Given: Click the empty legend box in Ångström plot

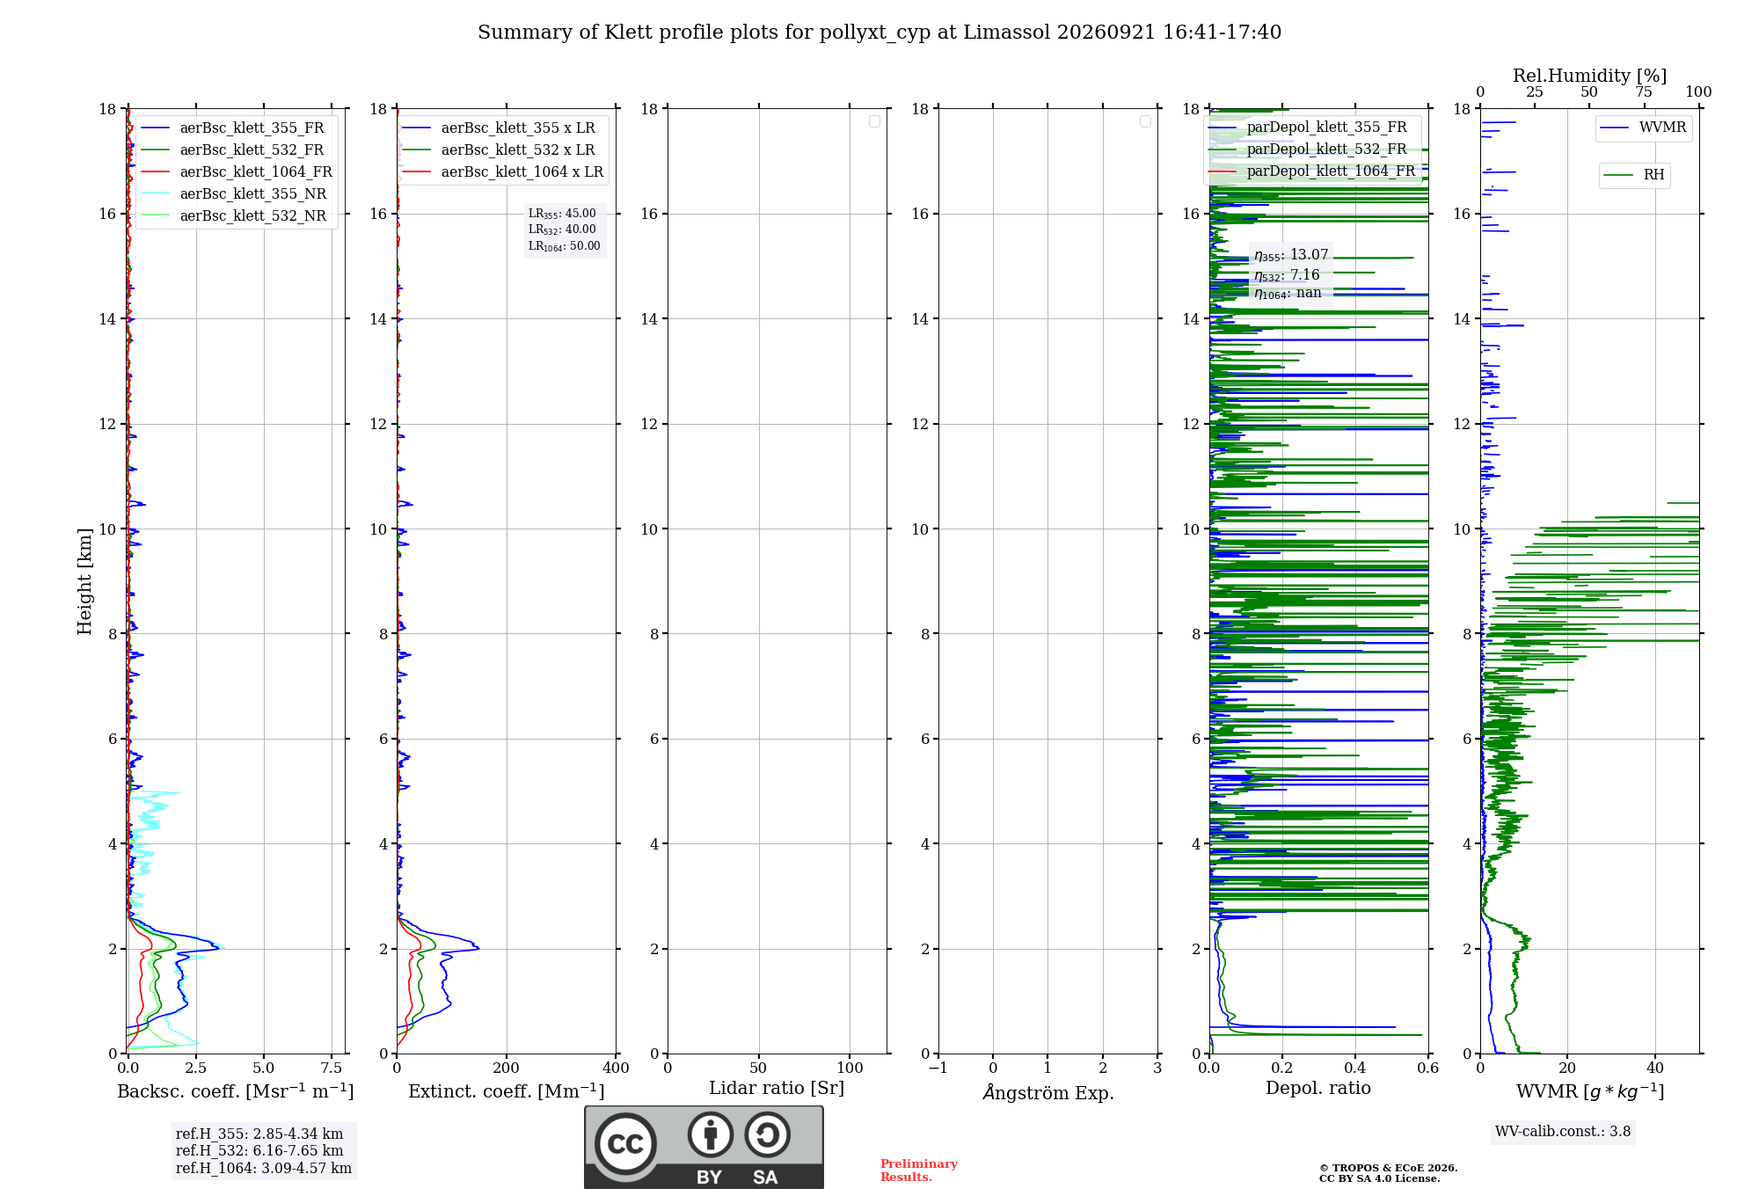Looking at the screenshot, I should (1145, 121).
